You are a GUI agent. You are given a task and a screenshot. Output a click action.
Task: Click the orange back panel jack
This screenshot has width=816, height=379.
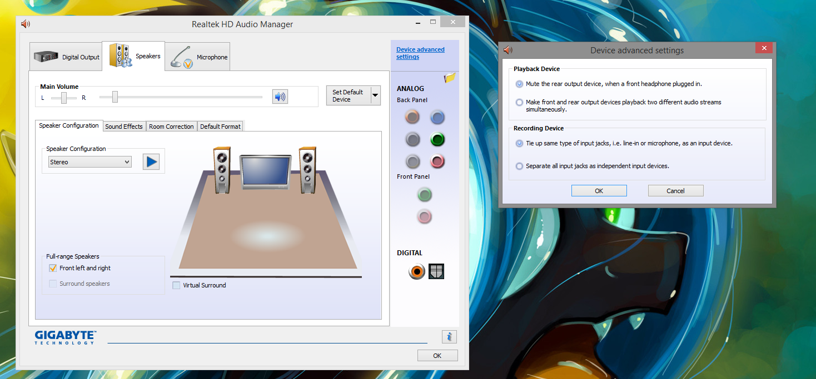coord(412,117)
